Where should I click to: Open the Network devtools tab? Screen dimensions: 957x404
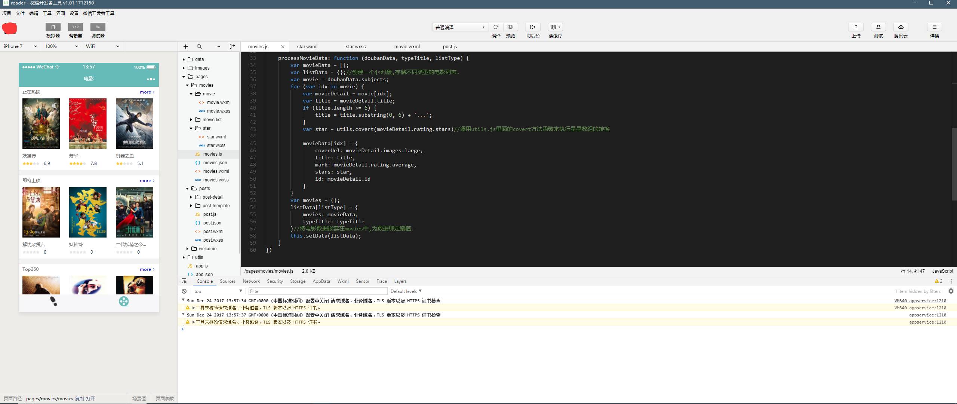[251, 281]
